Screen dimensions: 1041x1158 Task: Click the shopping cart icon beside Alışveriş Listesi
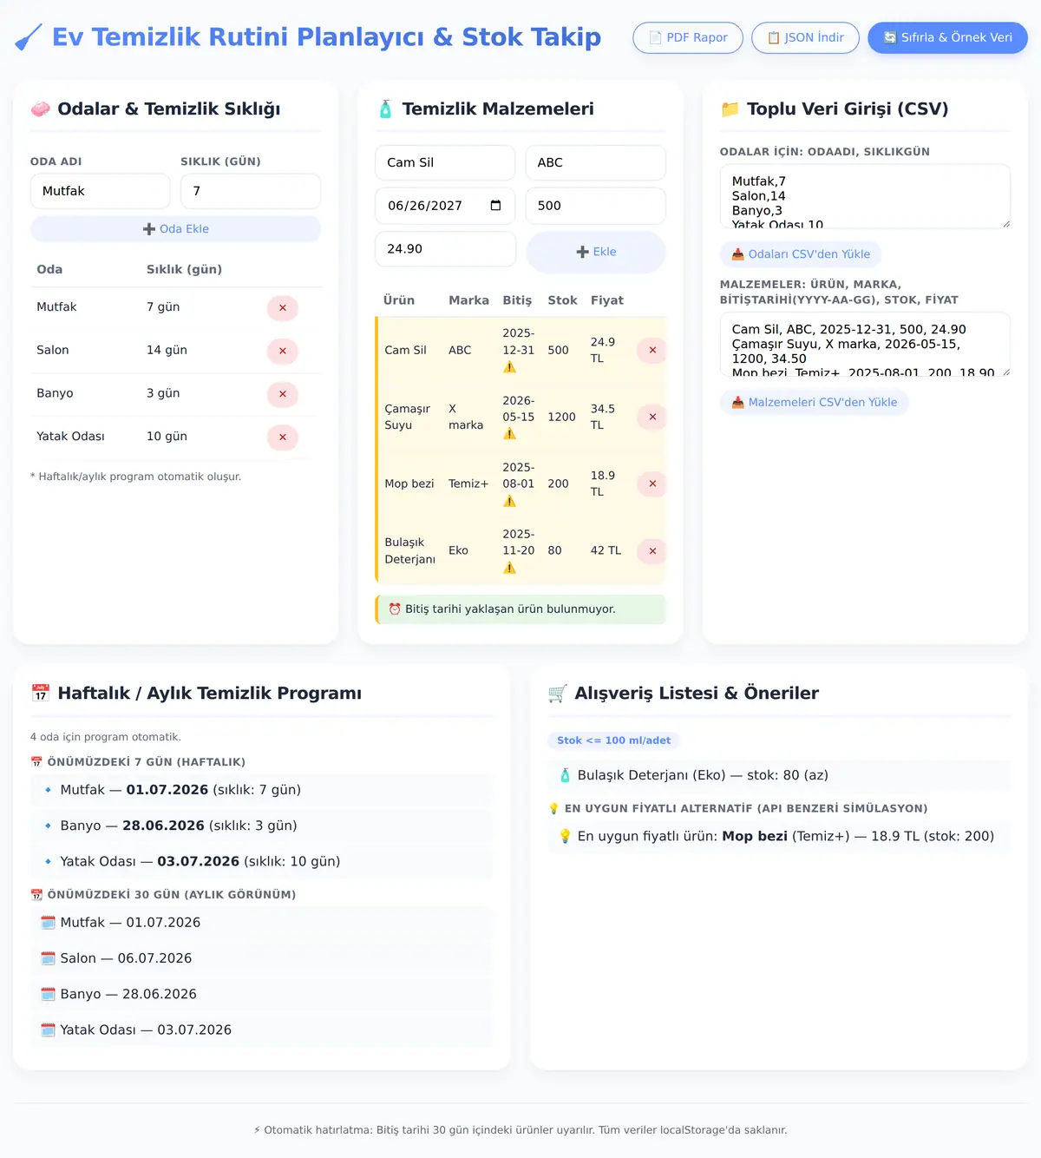558,694
